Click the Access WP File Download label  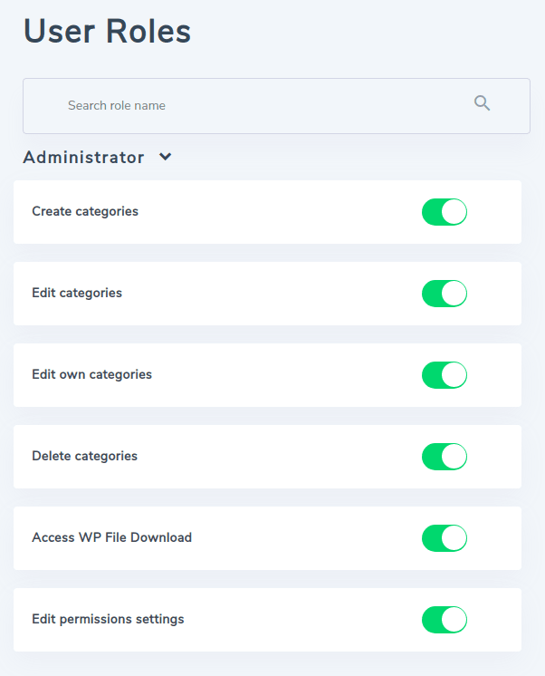click(111, 537)
